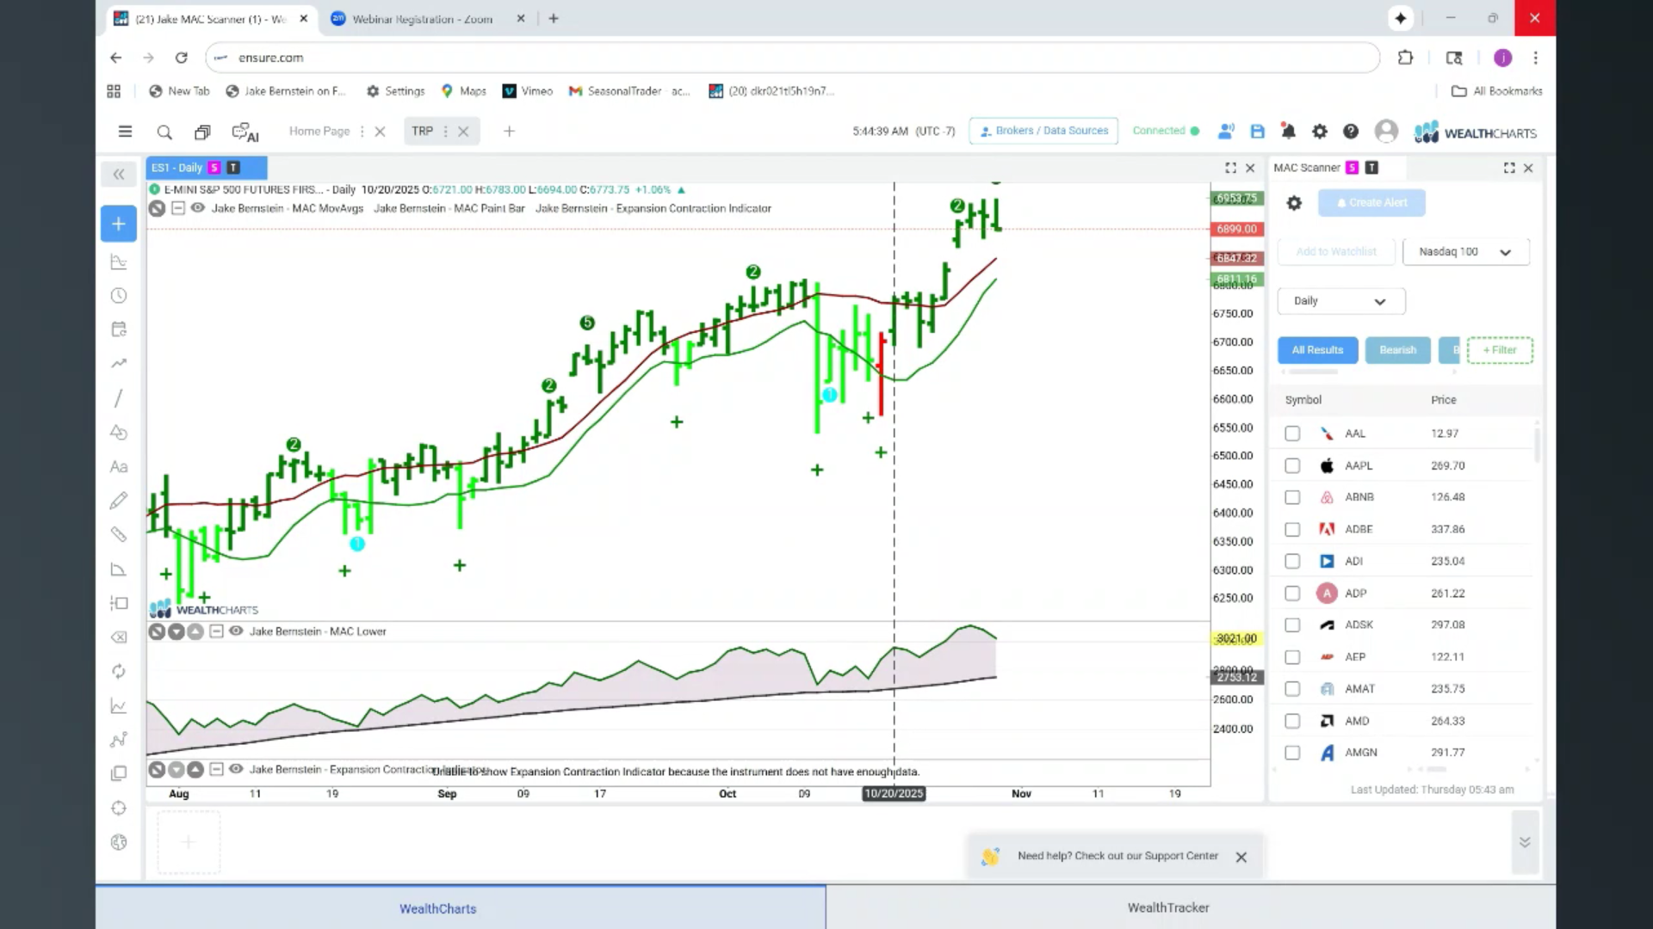The image size is (1653, 929).
Task: Remove the MAC MovAvgs indicator via disable icon
Action: pyautogui.click(x=157, y=208)
